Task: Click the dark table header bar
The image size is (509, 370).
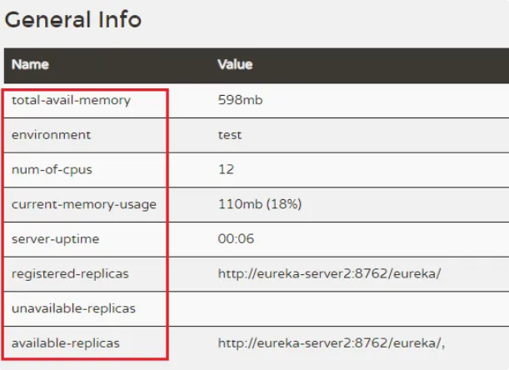Action: 257,66
